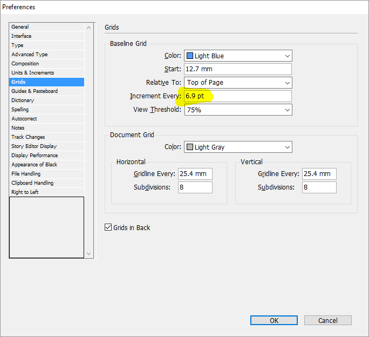Viewport: 369px width, 337px height.
Task: Click the category list scroll up arrow
Action: [88, 28]
